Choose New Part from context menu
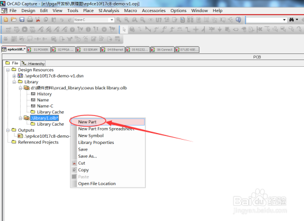 click(x=108, y=122)
